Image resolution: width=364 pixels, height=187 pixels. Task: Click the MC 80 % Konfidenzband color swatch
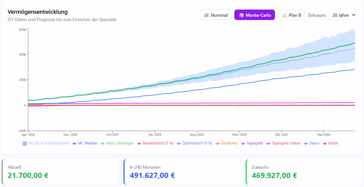[25, 143]
